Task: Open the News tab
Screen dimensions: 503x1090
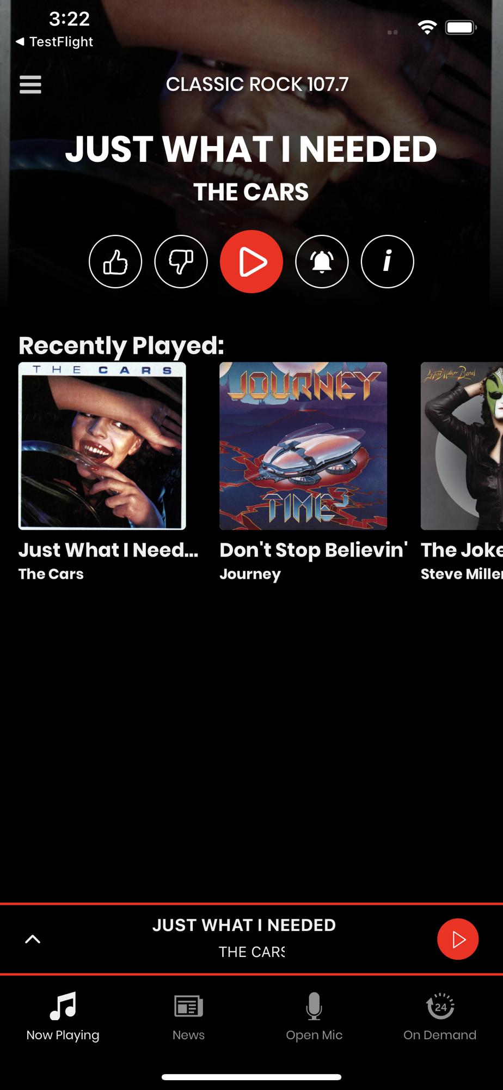Action: point(188,1017)
